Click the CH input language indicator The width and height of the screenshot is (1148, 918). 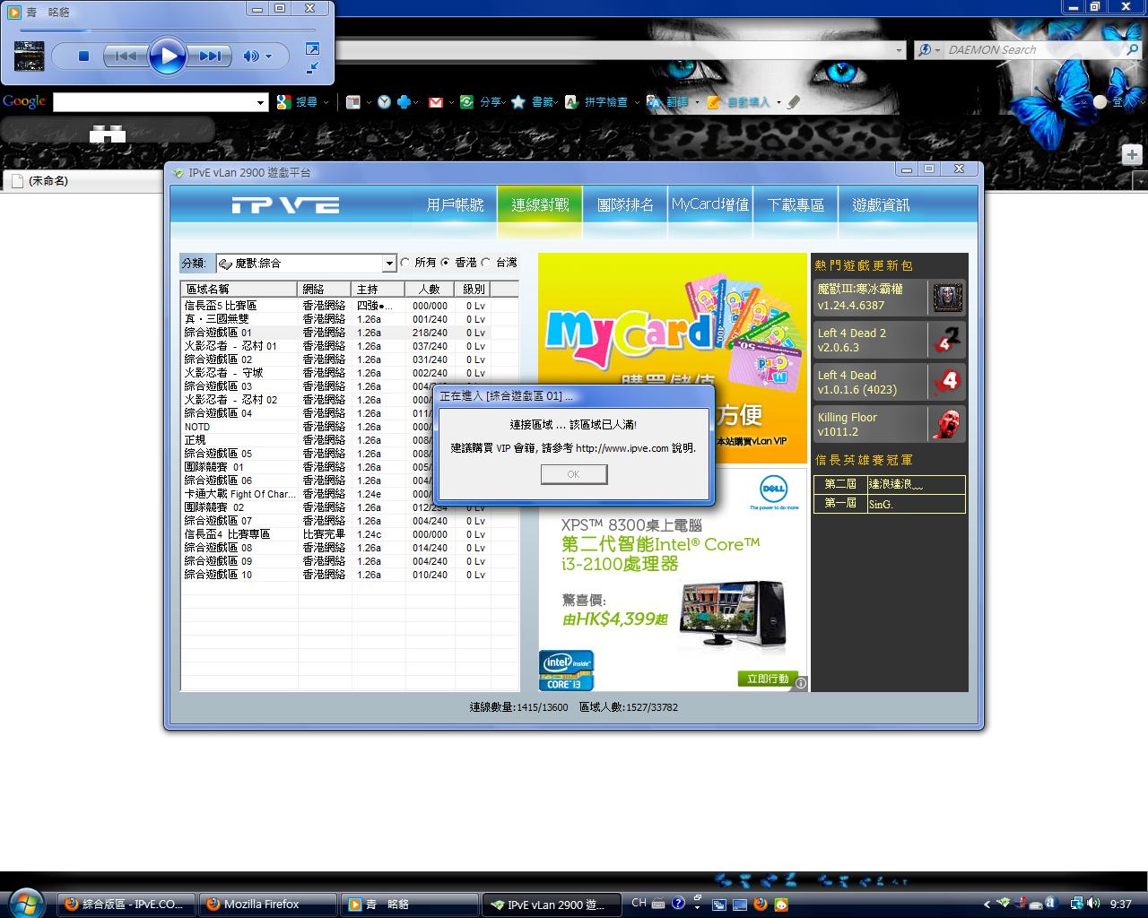coord(639,904)
